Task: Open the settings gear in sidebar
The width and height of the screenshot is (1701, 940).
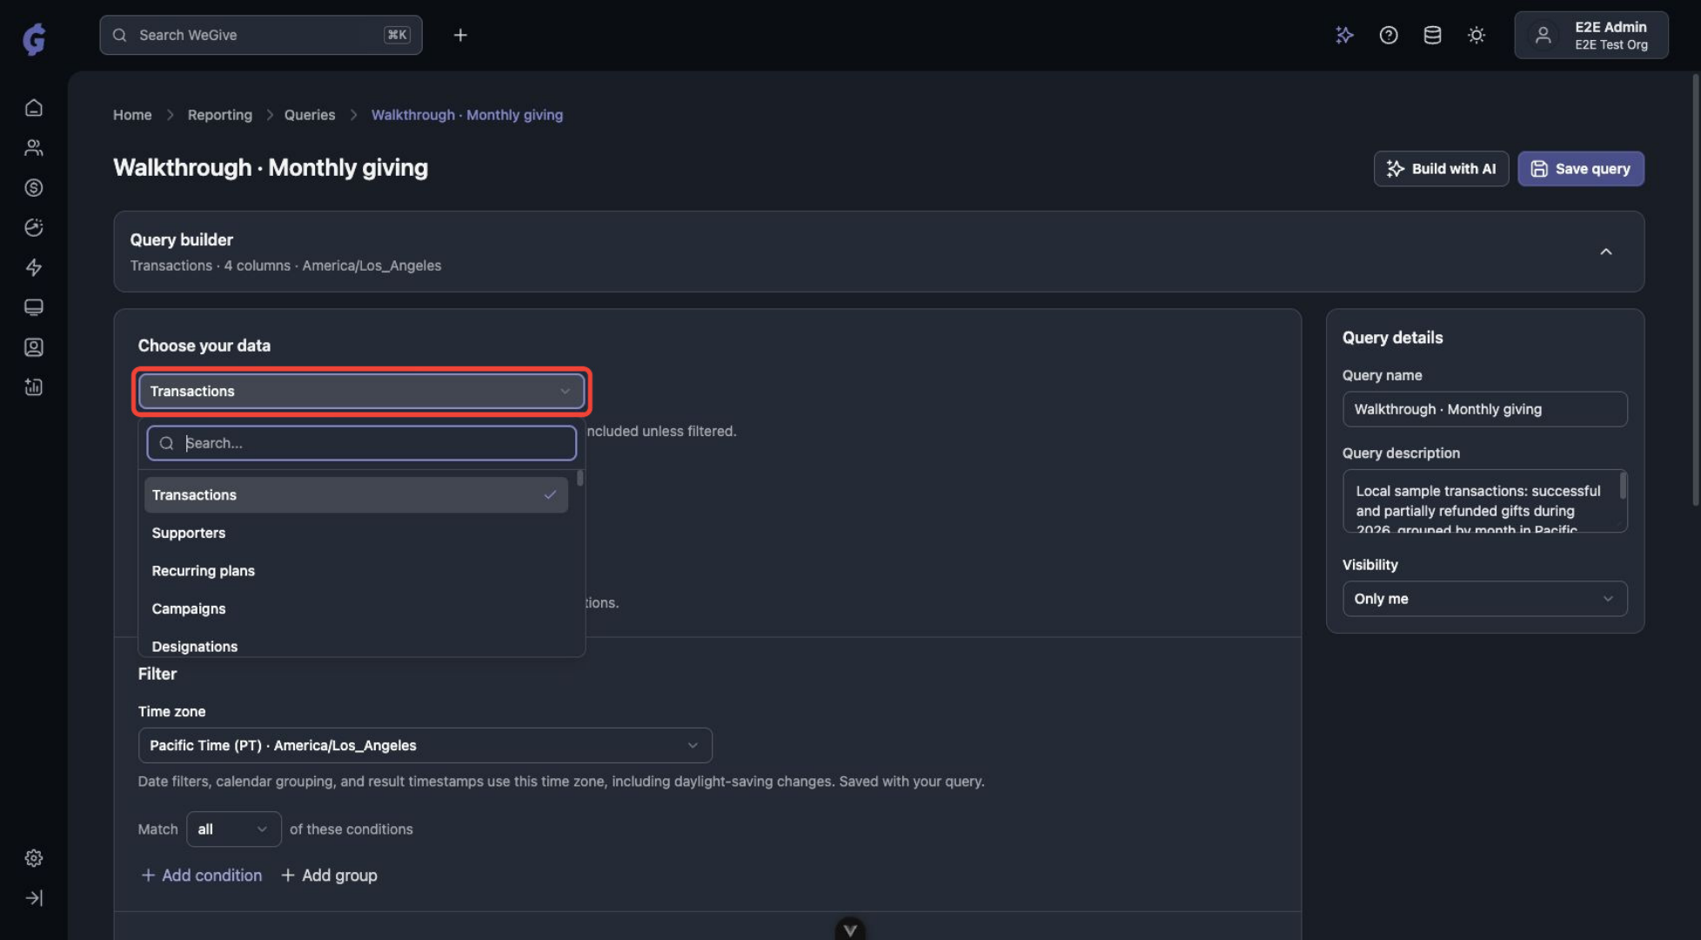Action: pos(34,858)
